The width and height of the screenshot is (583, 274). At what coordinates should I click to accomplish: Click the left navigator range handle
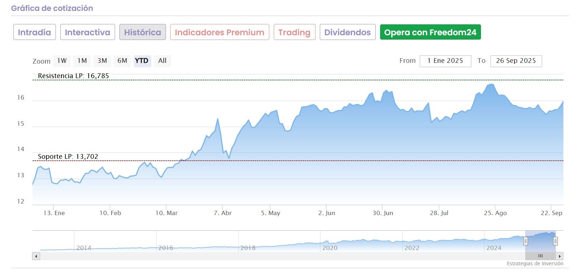[x=525, y=241]
